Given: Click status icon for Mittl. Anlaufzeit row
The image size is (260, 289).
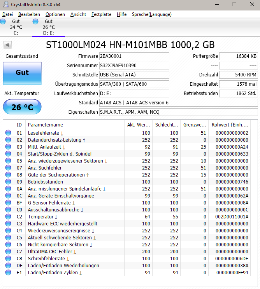Looking at the screenshot, I should pyautogui.click(x=8, y=147).
